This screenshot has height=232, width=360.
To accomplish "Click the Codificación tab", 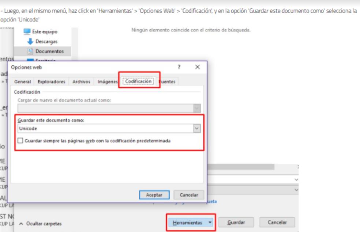I will [138, 81].
